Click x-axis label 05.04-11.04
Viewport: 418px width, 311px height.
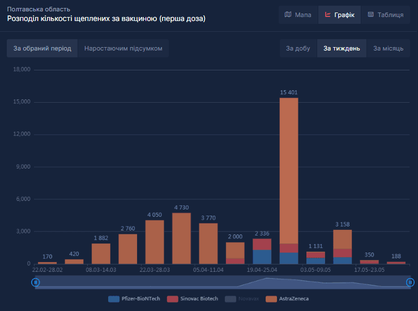tap(208, 270)
